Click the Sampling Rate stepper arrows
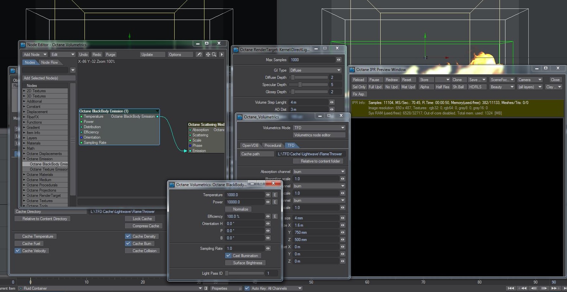Viewport: 567px width, 292px height. point(268,249)
